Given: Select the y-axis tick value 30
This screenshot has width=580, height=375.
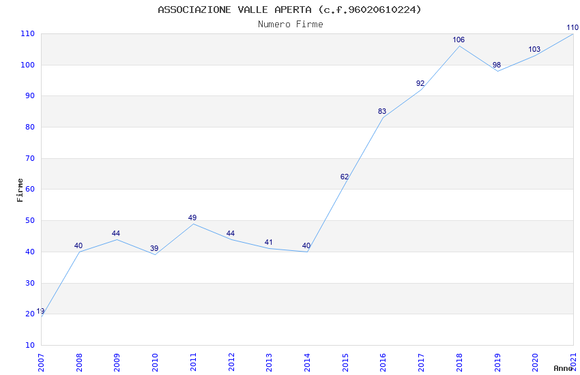Looking at the screenshot, I should click(30, 283).
